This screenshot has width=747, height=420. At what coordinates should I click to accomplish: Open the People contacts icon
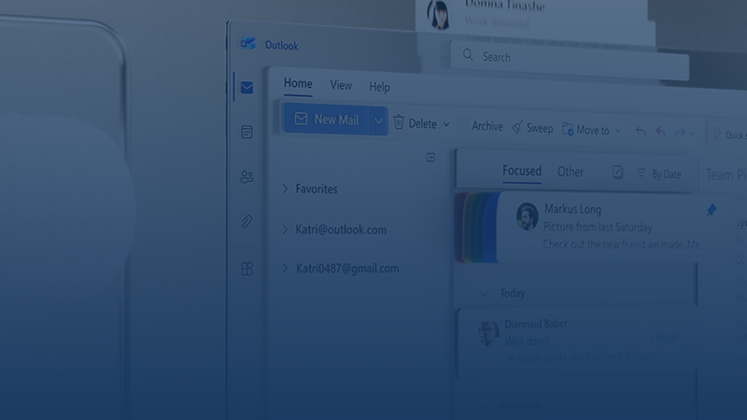[247, 177]
